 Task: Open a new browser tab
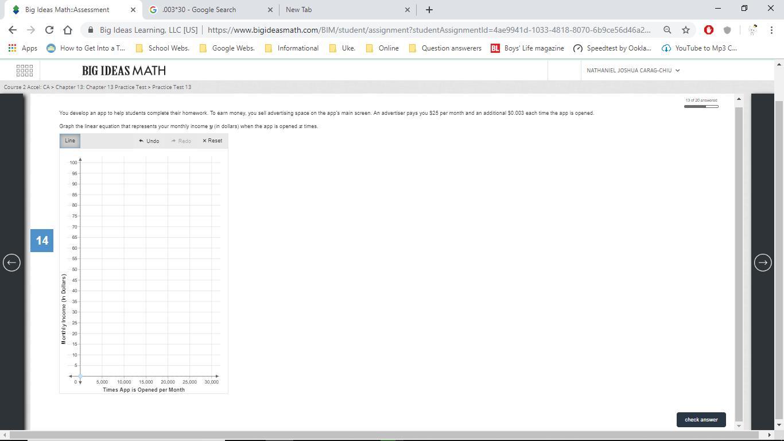click(x=429, y=9)
